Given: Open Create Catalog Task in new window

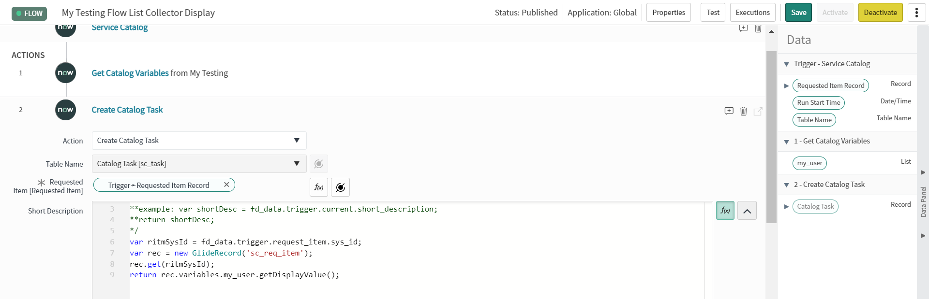Looking at the screenshot, I should click(x=758, y=111).
